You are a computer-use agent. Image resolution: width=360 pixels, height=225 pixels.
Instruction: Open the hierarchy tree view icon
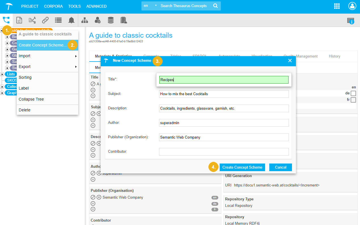pyautogui.click(x=6, y=20)
